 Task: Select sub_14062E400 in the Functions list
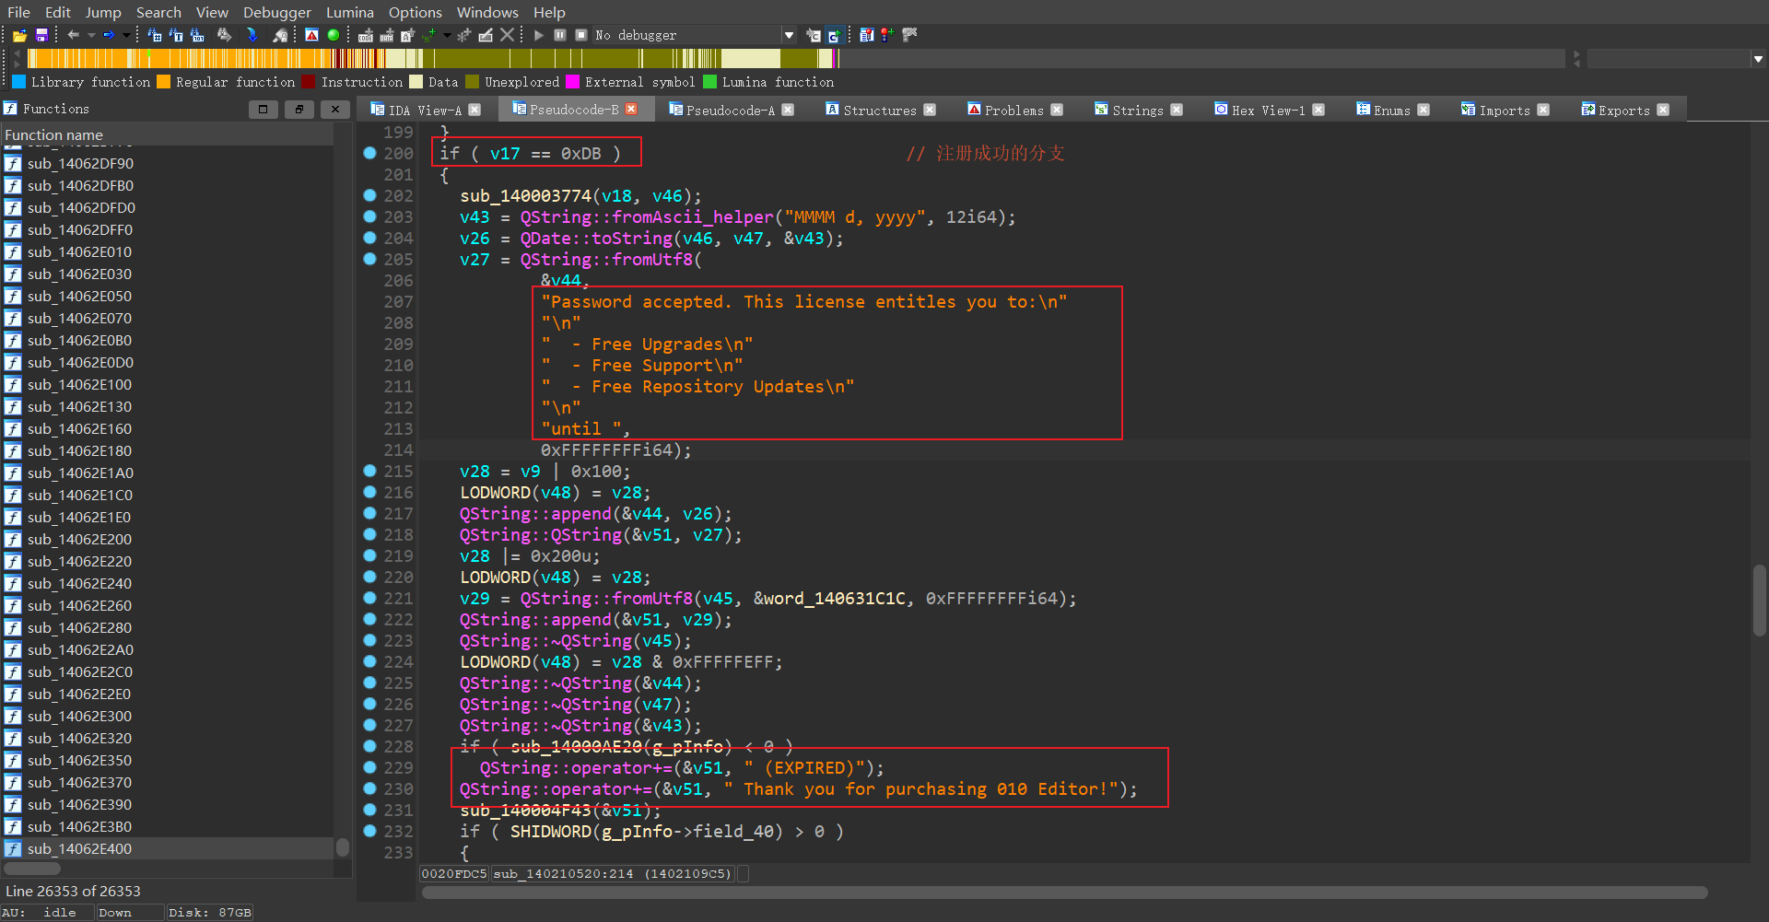click(x=79, y=848)
